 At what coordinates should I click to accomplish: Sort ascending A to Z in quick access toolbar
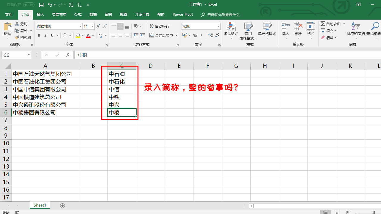point(71,5)
